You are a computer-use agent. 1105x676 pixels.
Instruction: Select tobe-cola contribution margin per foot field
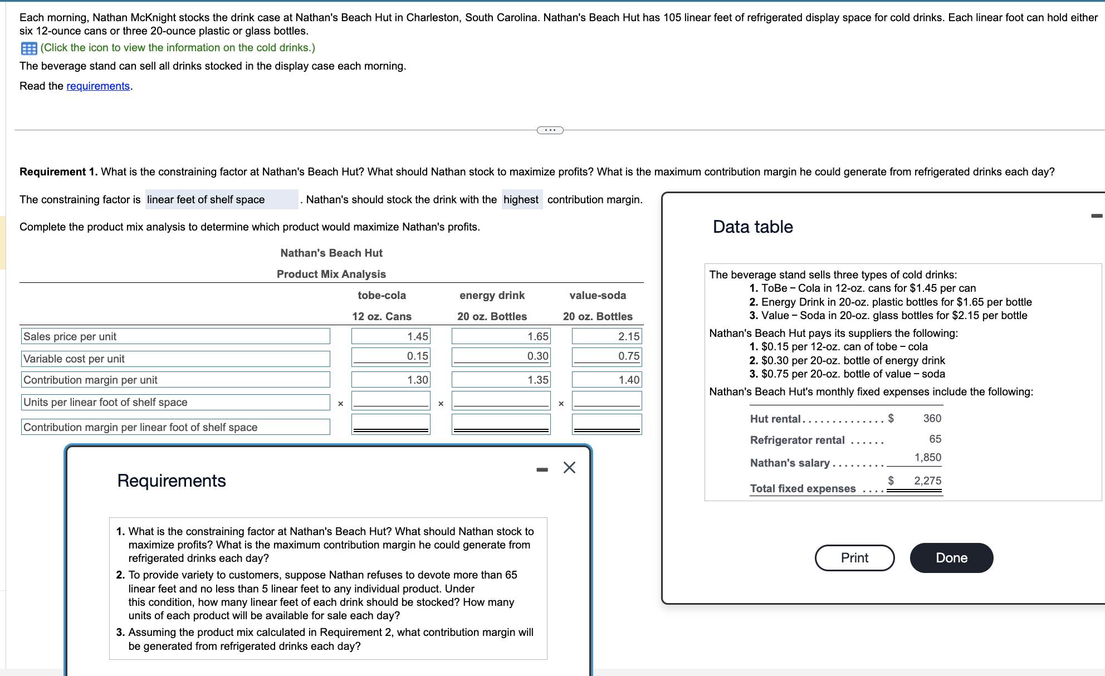tap(390, 424)
